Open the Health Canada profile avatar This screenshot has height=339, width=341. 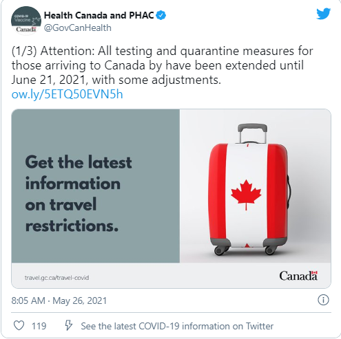pyautogui.click(x=25, y=21)
